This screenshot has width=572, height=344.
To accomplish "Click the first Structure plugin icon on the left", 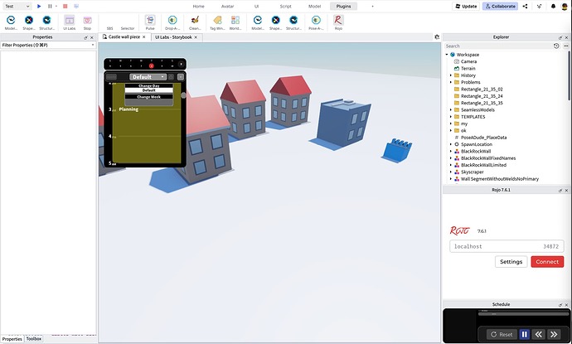I will [x=46, y=22].
